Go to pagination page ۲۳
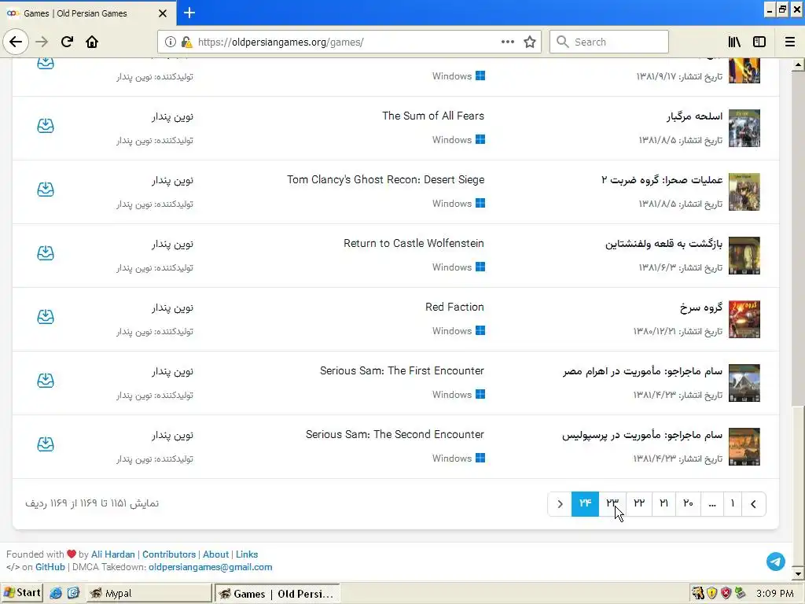This screenshot has width=805, height=604. tap(612, 503)
